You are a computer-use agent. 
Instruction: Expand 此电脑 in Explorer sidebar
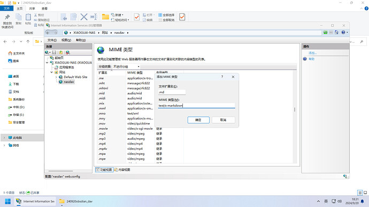4,138
